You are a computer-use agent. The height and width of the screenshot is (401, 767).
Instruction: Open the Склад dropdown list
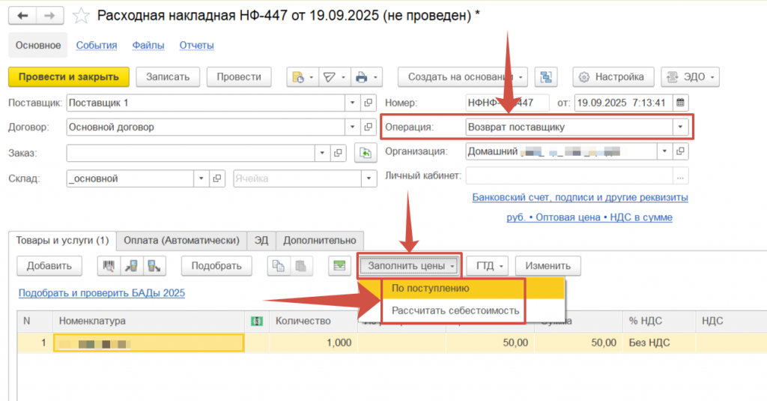click(201, 178)
